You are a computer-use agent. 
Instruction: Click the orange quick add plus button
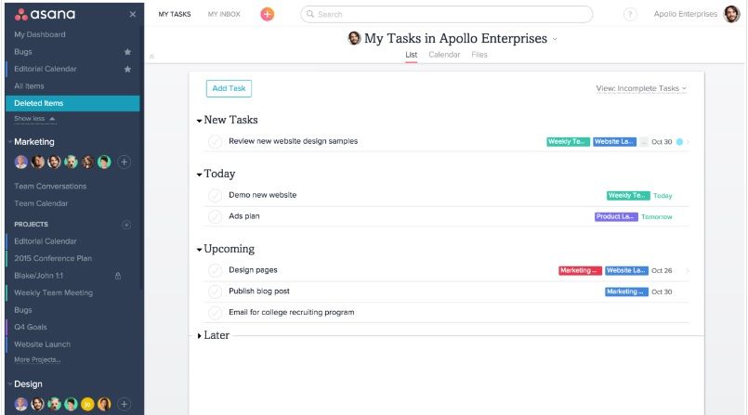point(268,14)
